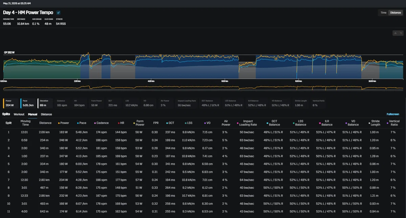Image resolution: width=406 pixels, height=218 pixels.
Task: Select split row 7 in the table
Action: click(203, 180)
